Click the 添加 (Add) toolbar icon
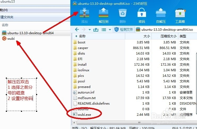 click(84, 16)
